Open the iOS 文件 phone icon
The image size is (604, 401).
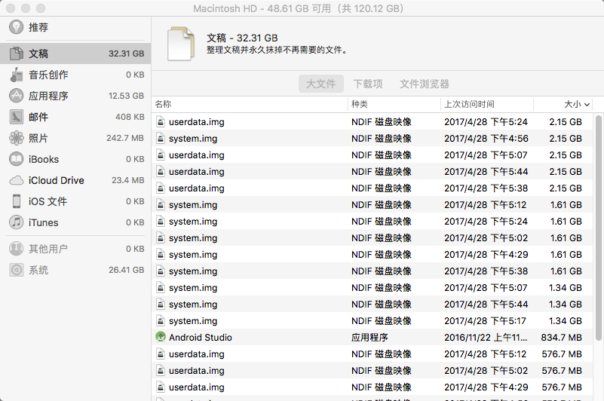(16, 201)
